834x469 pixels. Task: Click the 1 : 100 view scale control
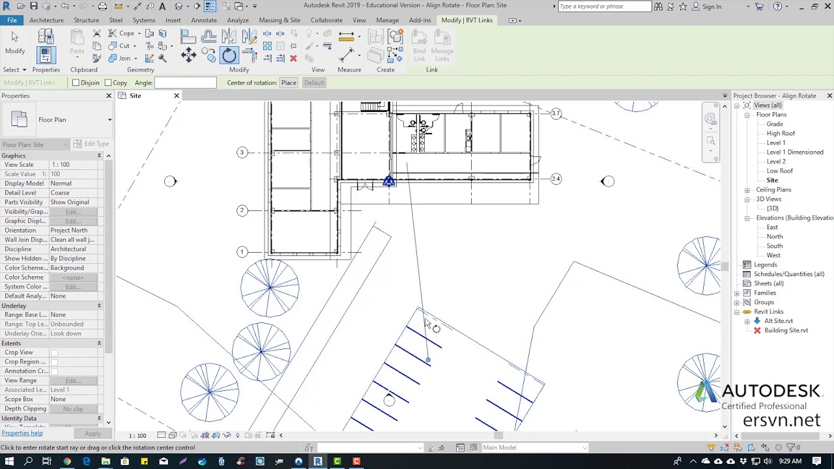point(137,435)
